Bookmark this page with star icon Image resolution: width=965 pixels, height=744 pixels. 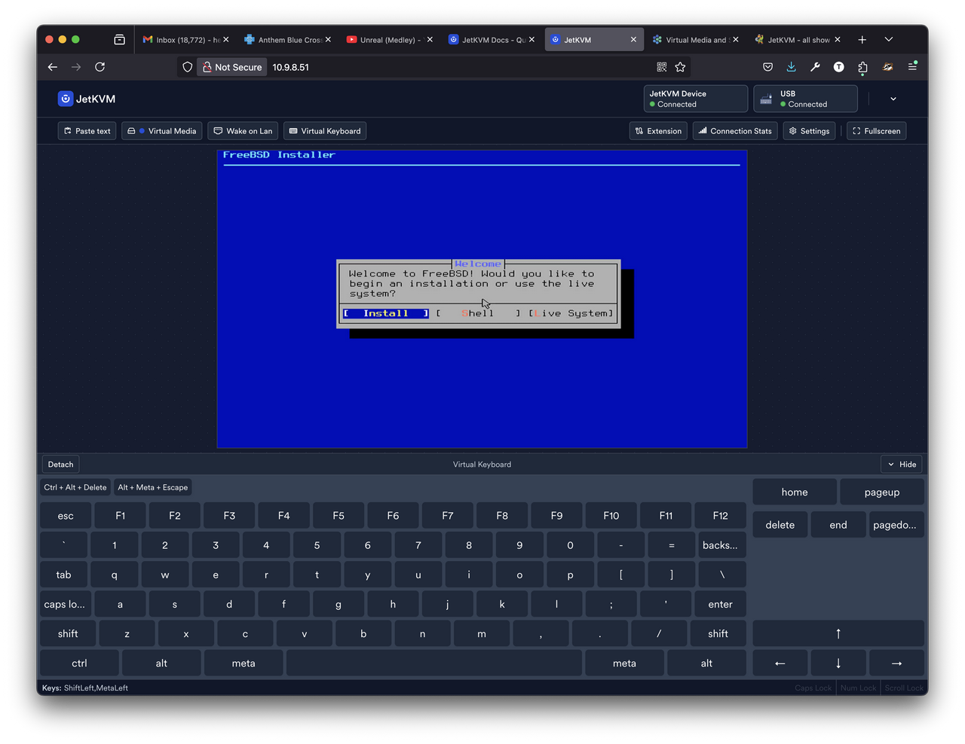click(680, 67)
